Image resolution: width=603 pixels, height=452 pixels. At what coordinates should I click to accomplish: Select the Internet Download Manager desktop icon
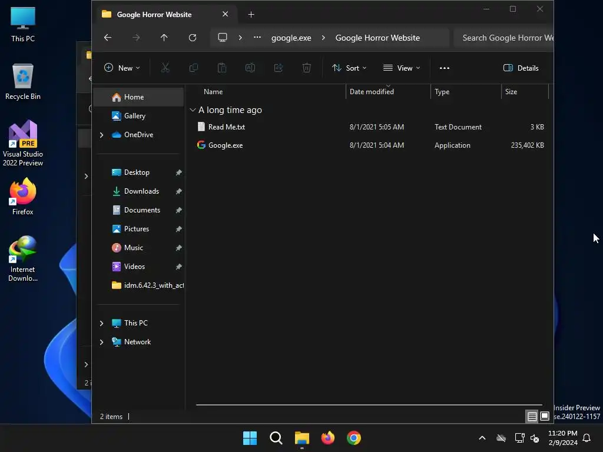(23, 259)
